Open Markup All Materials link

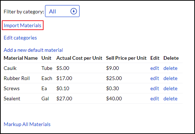pos(27,124)
